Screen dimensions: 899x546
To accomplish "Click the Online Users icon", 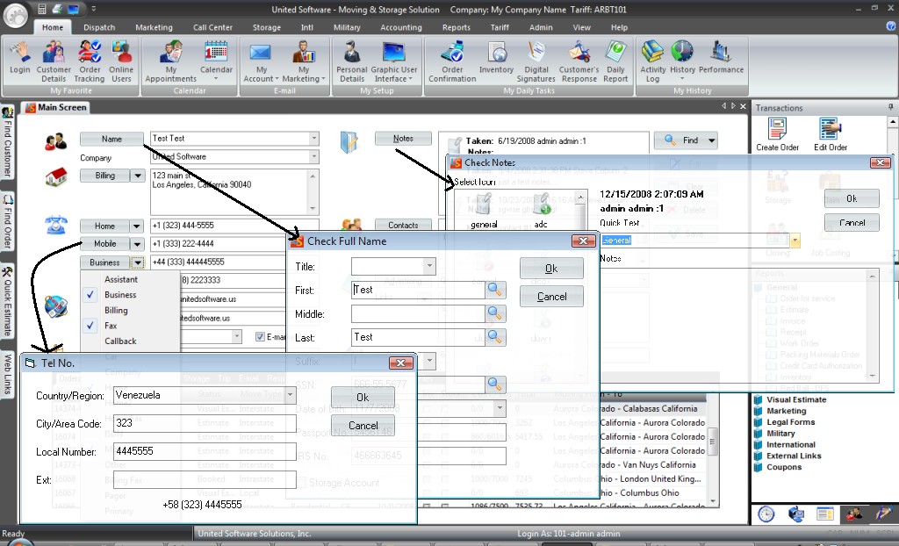I will [121, 61].
